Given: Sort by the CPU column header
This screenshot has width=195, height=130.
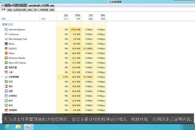Looking at the screenshot, I should tap(66, 17).
